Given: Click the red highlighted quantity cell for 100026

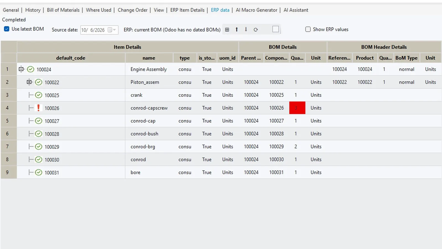Looking at the screenshot, I should pos(297,108).
